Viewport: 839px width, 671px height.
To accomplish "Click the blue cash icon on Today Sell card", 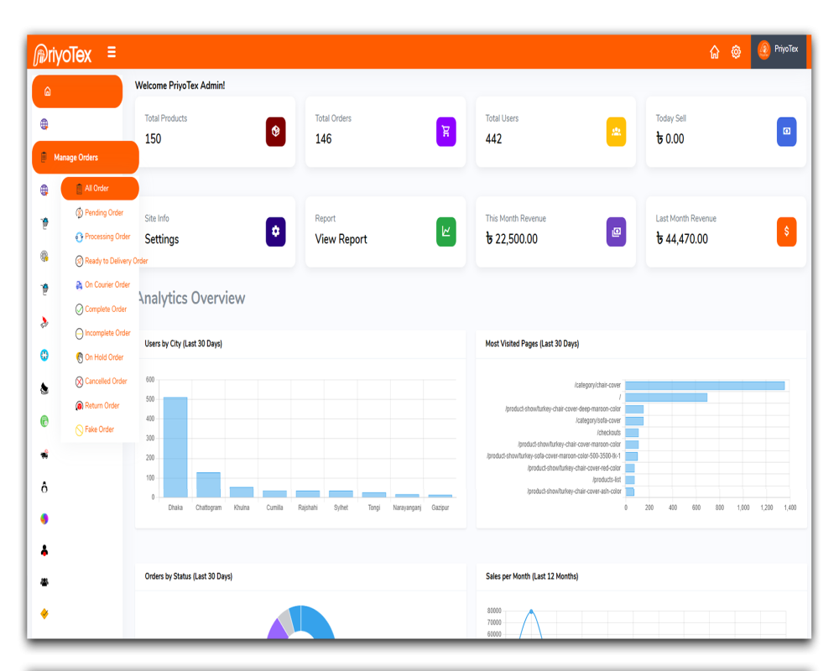I will [786, 132].
